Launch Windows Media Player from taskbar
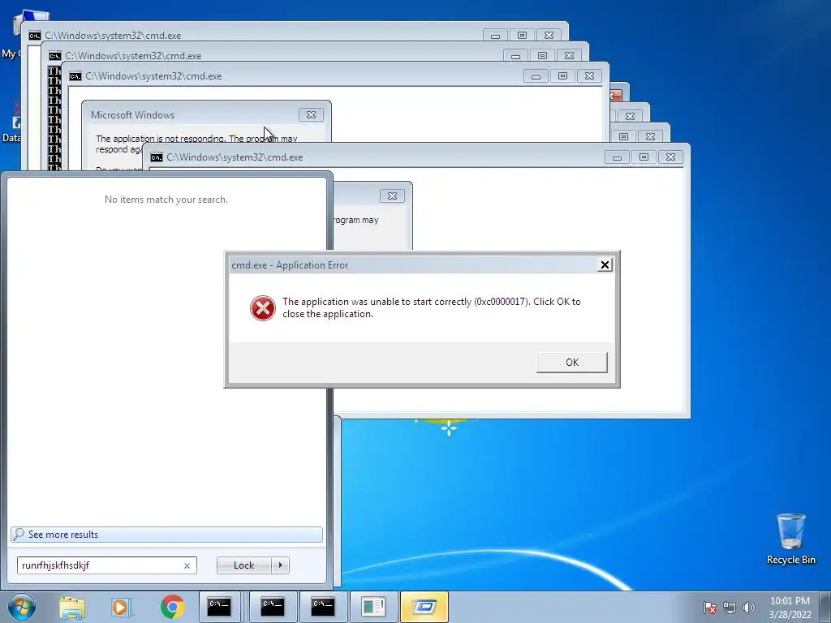 [x=122, y=607]
